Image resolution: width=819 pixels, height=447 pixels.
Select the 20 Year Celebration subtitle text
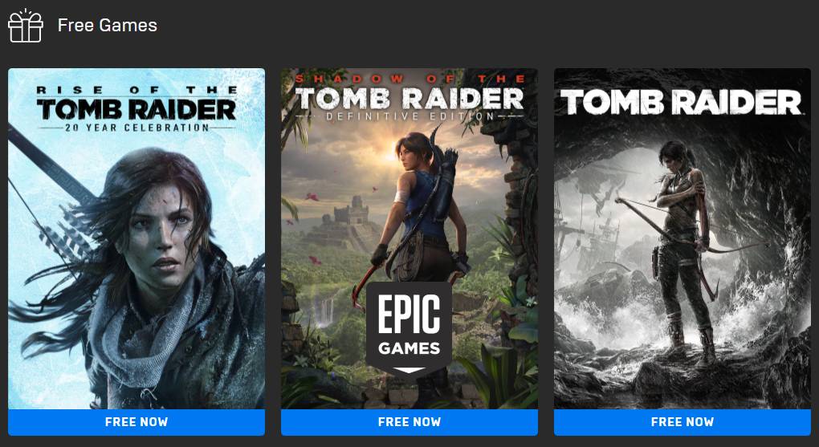136,127
